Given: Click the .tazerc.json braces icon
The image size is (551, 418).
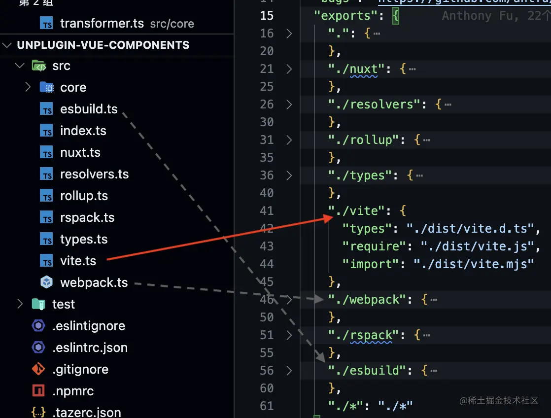Looking at the screenshot, I should point(38,412).
